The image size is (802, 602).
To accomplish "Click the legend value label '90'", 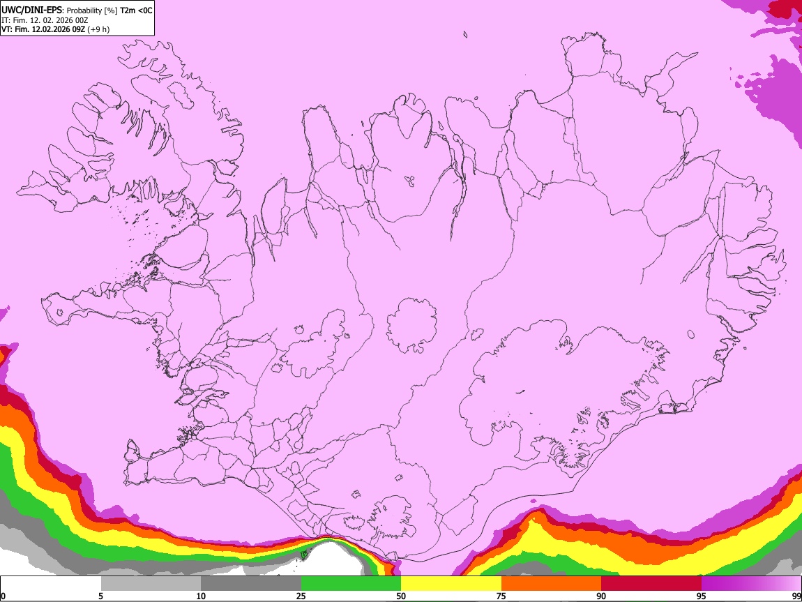I will tap(601, 596).
